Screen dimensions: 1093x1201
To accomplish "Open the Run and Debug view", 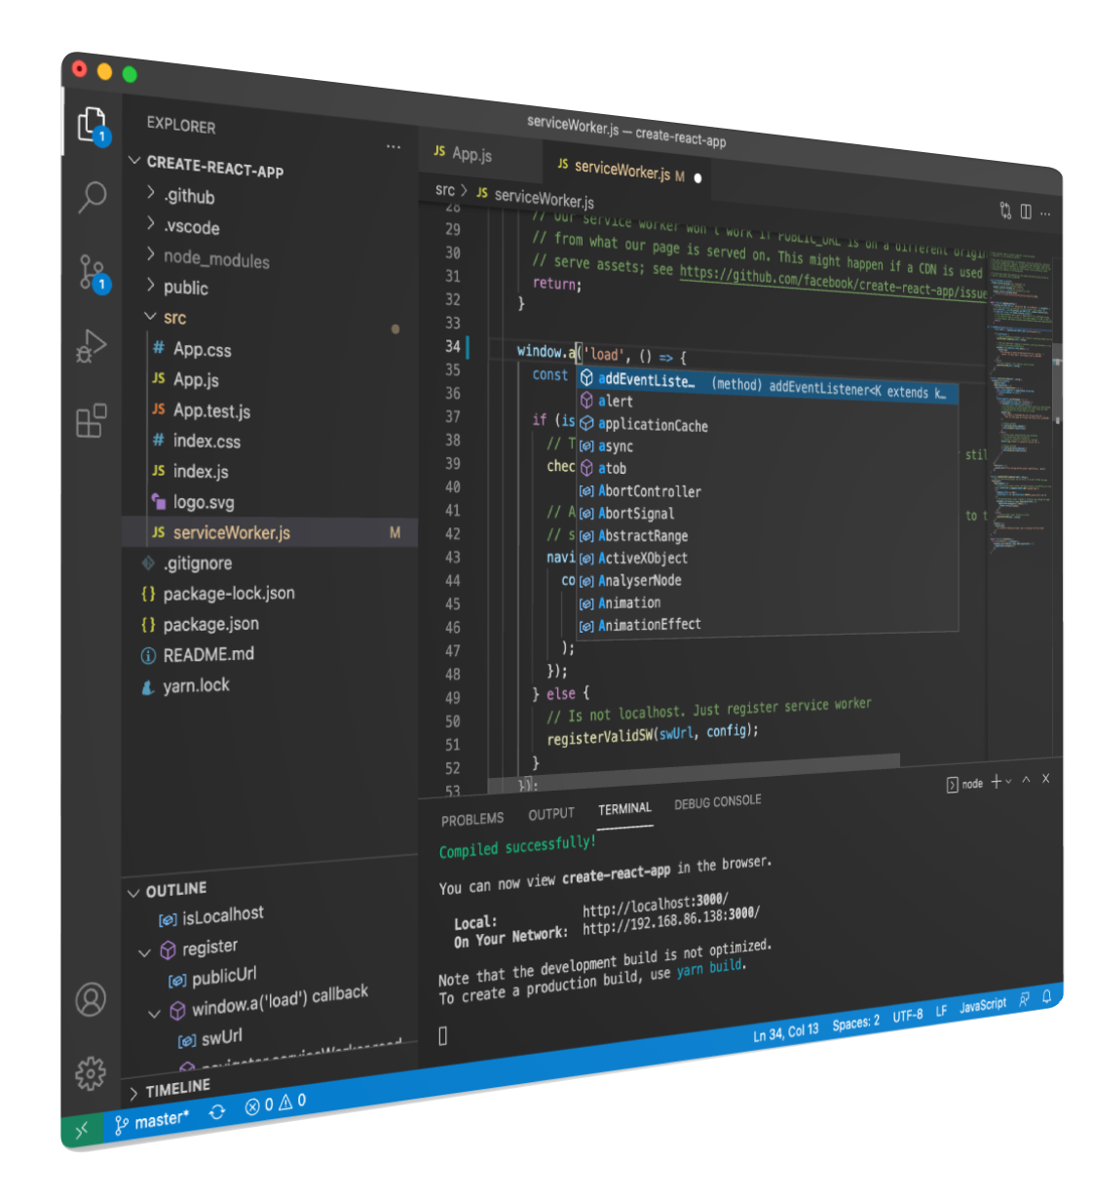I will 92,346.
